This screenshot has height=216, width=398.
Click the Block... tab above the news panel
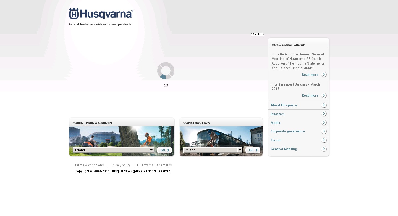click(x=257, y=34)
